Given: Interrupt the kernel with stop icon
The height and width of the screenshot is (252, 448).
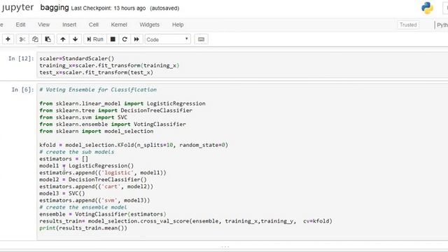Looking at the screenshot, I should [113, 39].
